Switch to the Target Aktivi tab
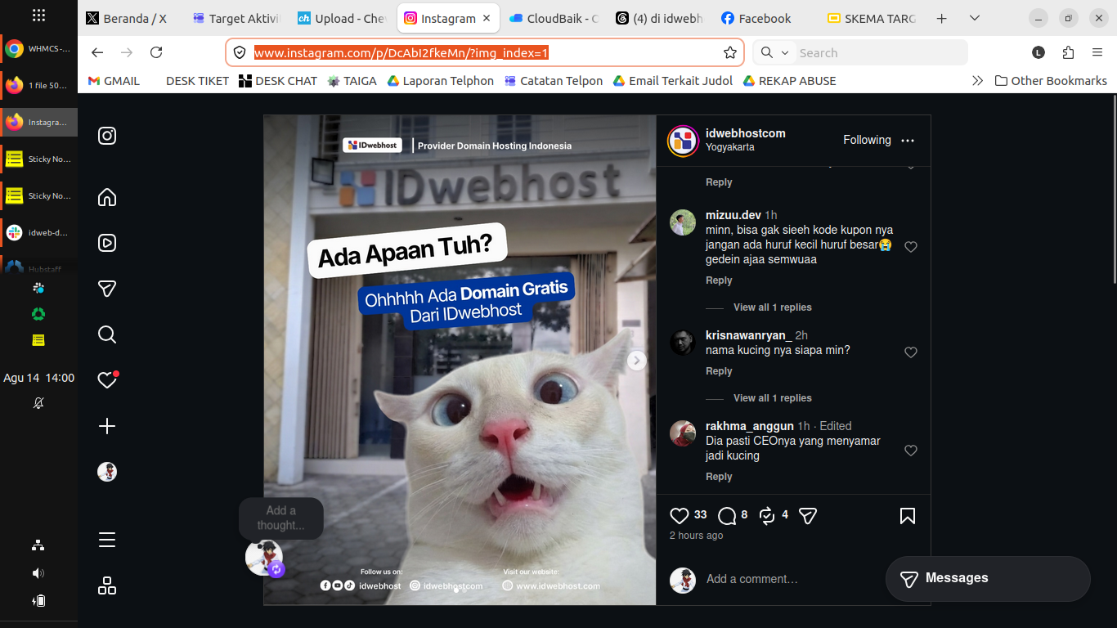The image size is (1117, 628). click(x=236, y=18)
